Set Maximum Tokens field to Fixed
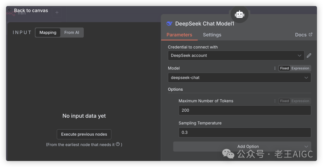This screenshot has height=167, width=323. (x=284, y=101)
